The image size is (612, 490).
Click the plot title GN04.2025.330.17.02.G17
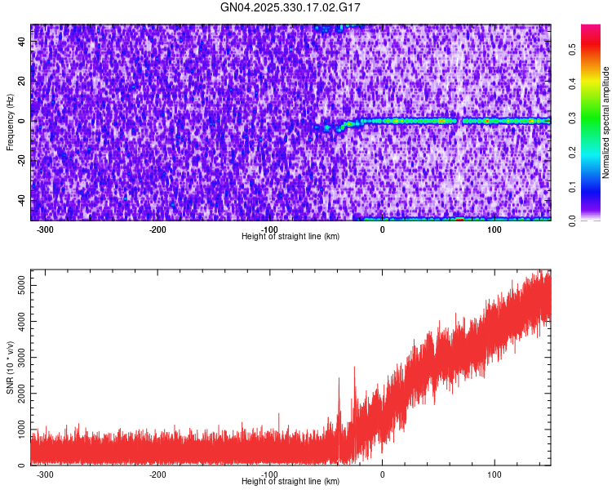click(x=290, y=7)
